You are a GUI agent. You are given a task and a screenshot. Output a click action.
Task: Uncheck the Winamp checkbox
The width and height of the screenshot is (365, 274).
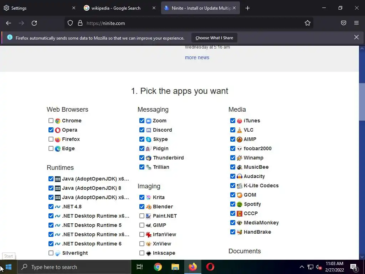point(233,158)
